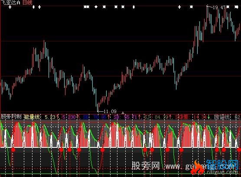
Task: Click the 19.47 highest price label
Action: pyautogui.click(x=219, y=7)
